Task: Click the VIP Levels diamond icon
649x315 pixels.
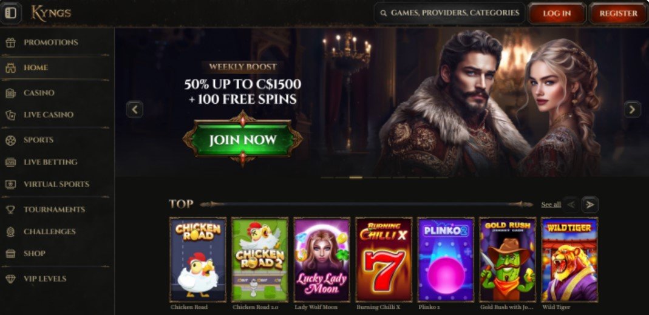Action: click(10, 279)
